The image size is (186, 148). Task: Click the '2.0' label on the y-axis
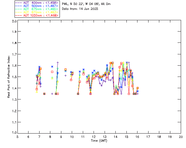14,21
